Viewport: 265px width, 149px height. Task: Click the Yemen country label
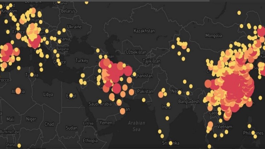point(106,123)
